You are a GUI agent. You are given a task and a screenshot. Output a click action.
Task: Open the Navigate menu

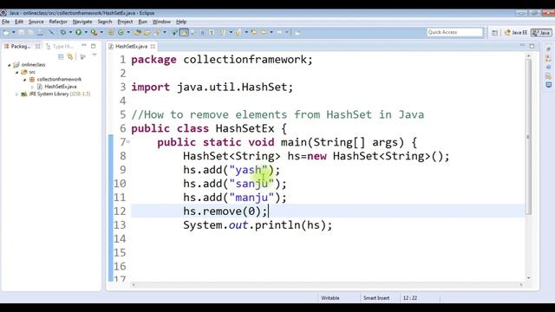click(x=82, y=22)
